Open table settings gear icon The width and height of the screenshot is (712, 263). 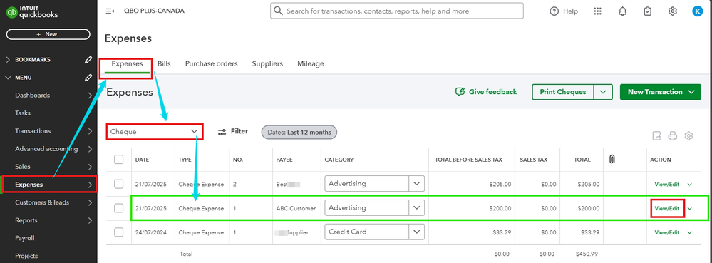point(689,135)
